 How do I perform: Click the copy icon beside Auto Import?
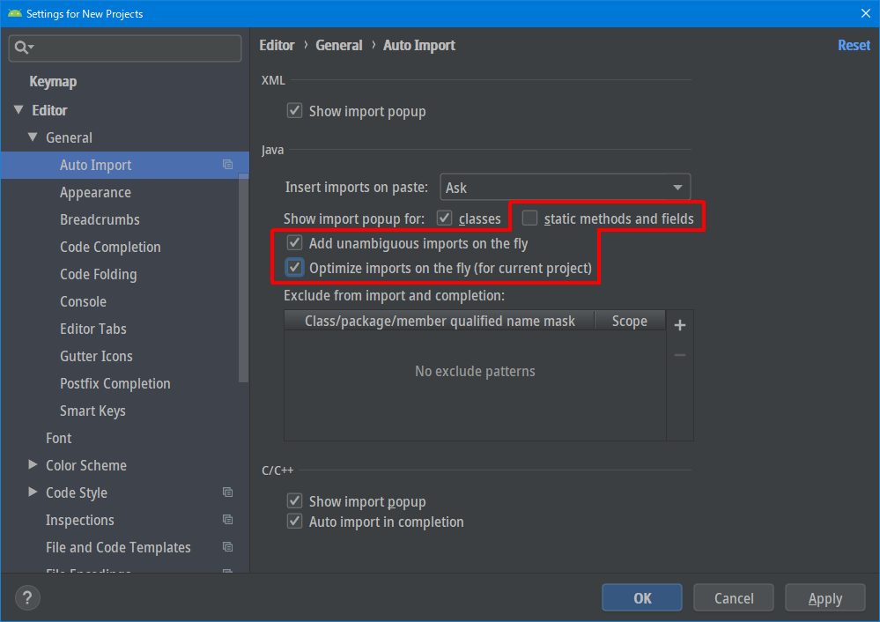[227, 165]
